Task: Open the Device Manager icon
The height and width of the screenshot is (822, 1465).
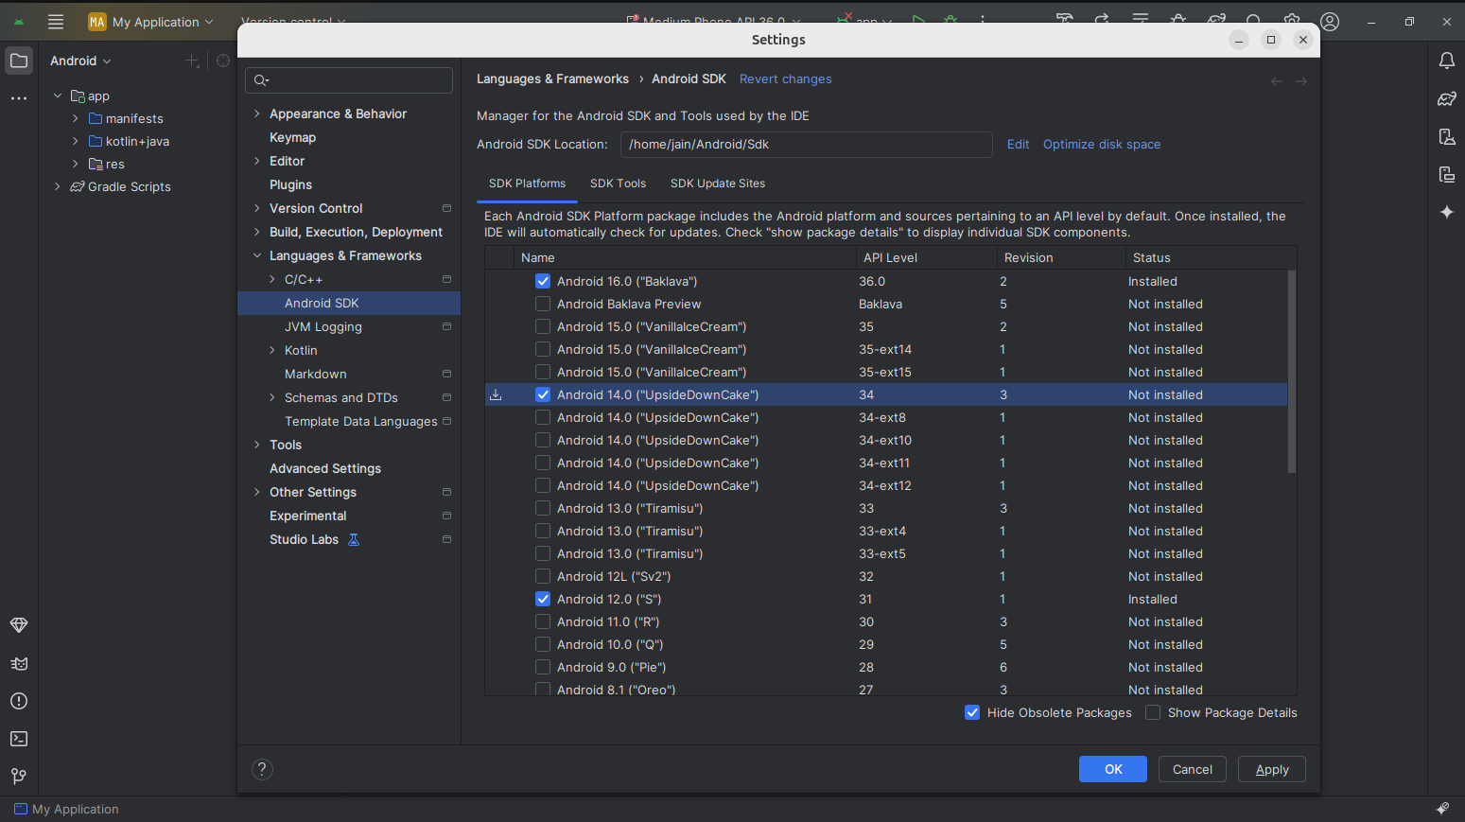Action: [1446, 136]
